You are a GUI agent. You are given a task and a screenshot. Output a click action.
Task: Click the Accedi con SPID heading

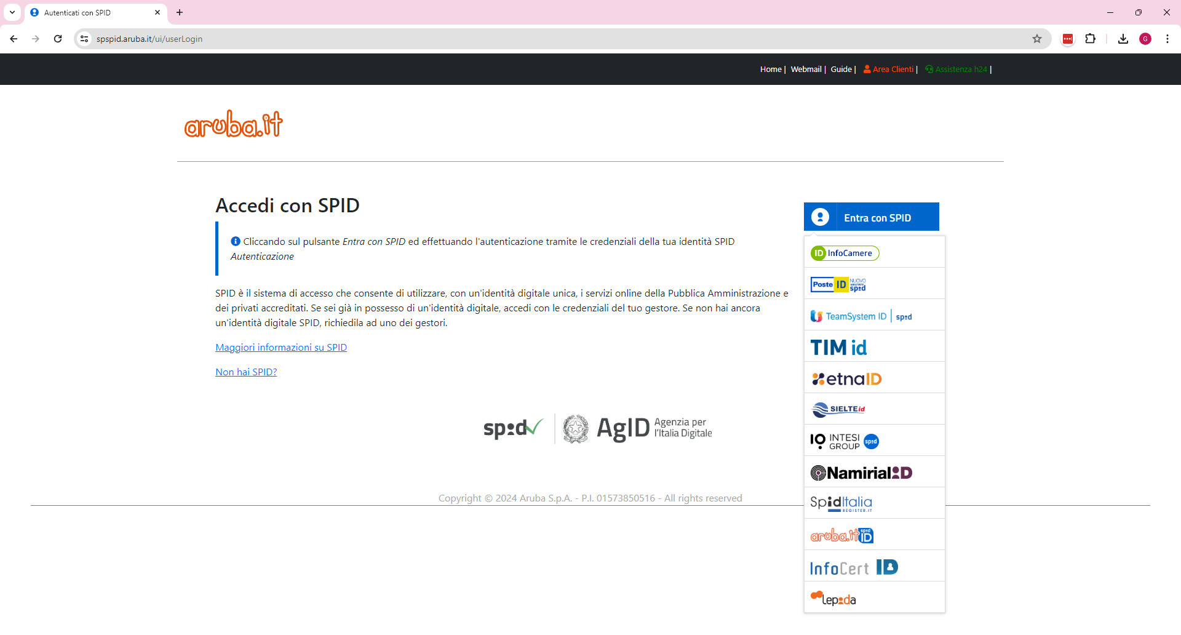point(287,206)
